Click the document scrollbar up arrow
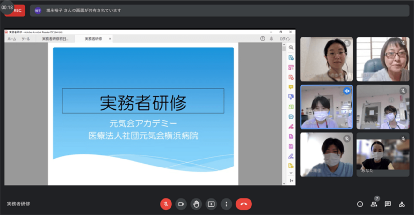 coord(284,45)
